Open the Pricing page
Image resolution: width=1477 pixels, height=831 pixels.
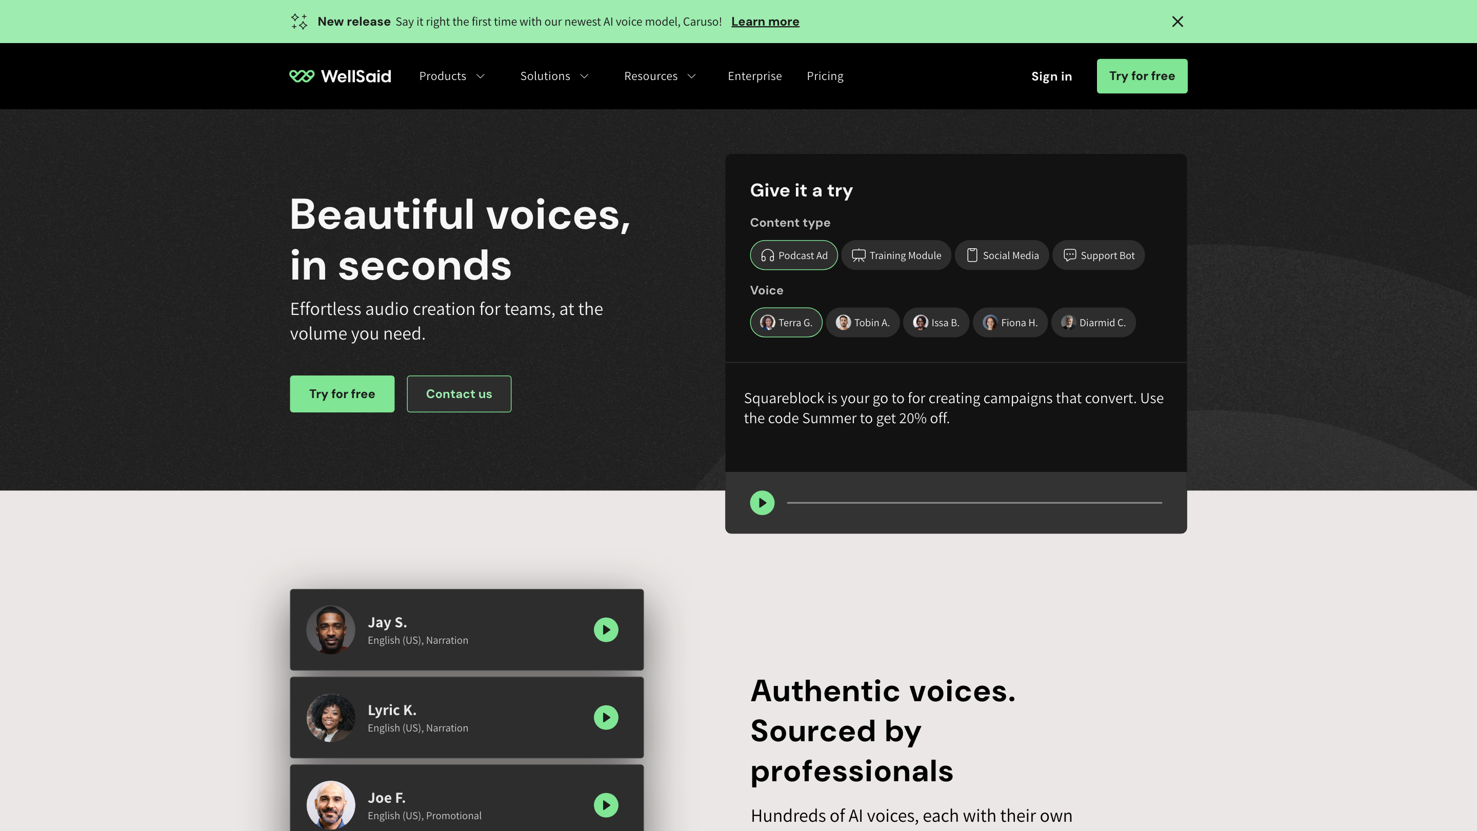825,76
